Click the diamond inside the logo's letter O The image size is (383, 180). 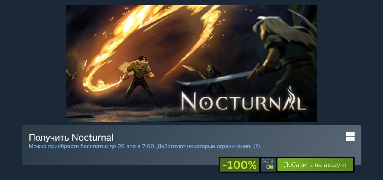[207, 103]
